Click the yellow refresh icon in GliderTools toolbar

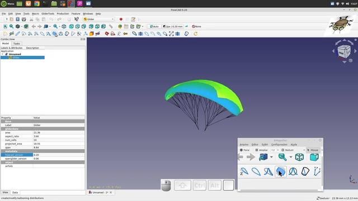click(x=195, y=33)
